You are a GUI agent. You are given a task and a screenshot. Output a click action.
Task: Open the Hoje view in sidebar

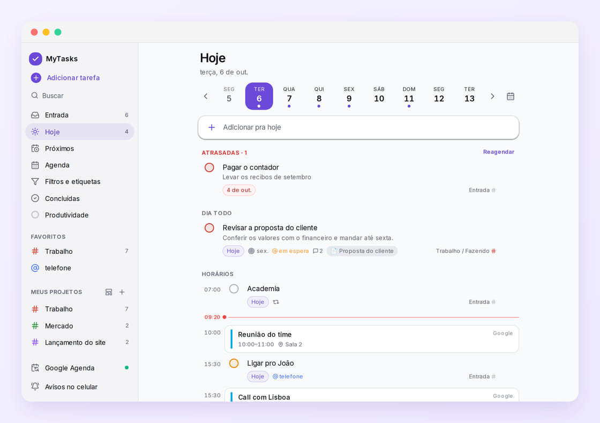point(80,132)
